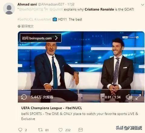The height and width of the screenshot is (133, 145).
Task: Mute the video using the speaker icon
Action: click(x=129, y=97)
